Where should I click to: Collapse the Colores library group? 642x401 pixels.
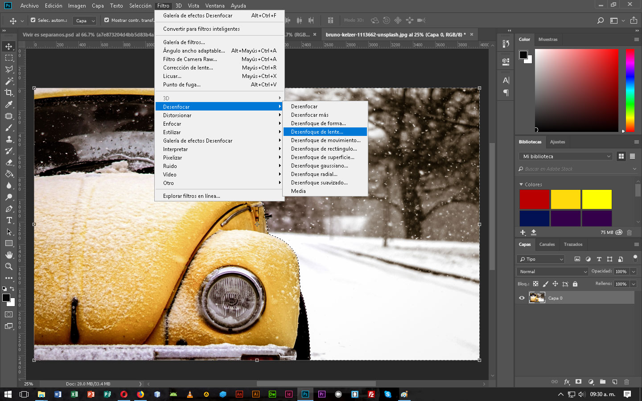pyautogui.click(x=521, y=184)
